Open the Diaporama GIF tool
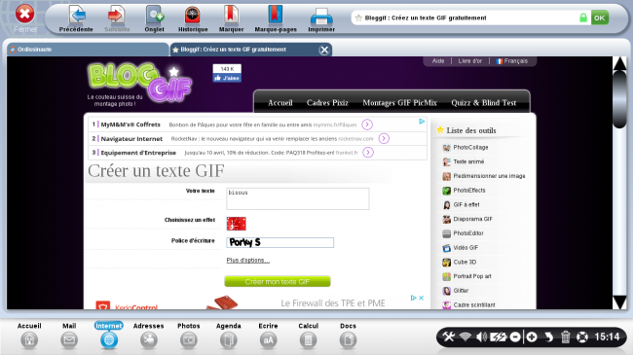The width and height of the screenshot is (633, 355). [467, 219]
